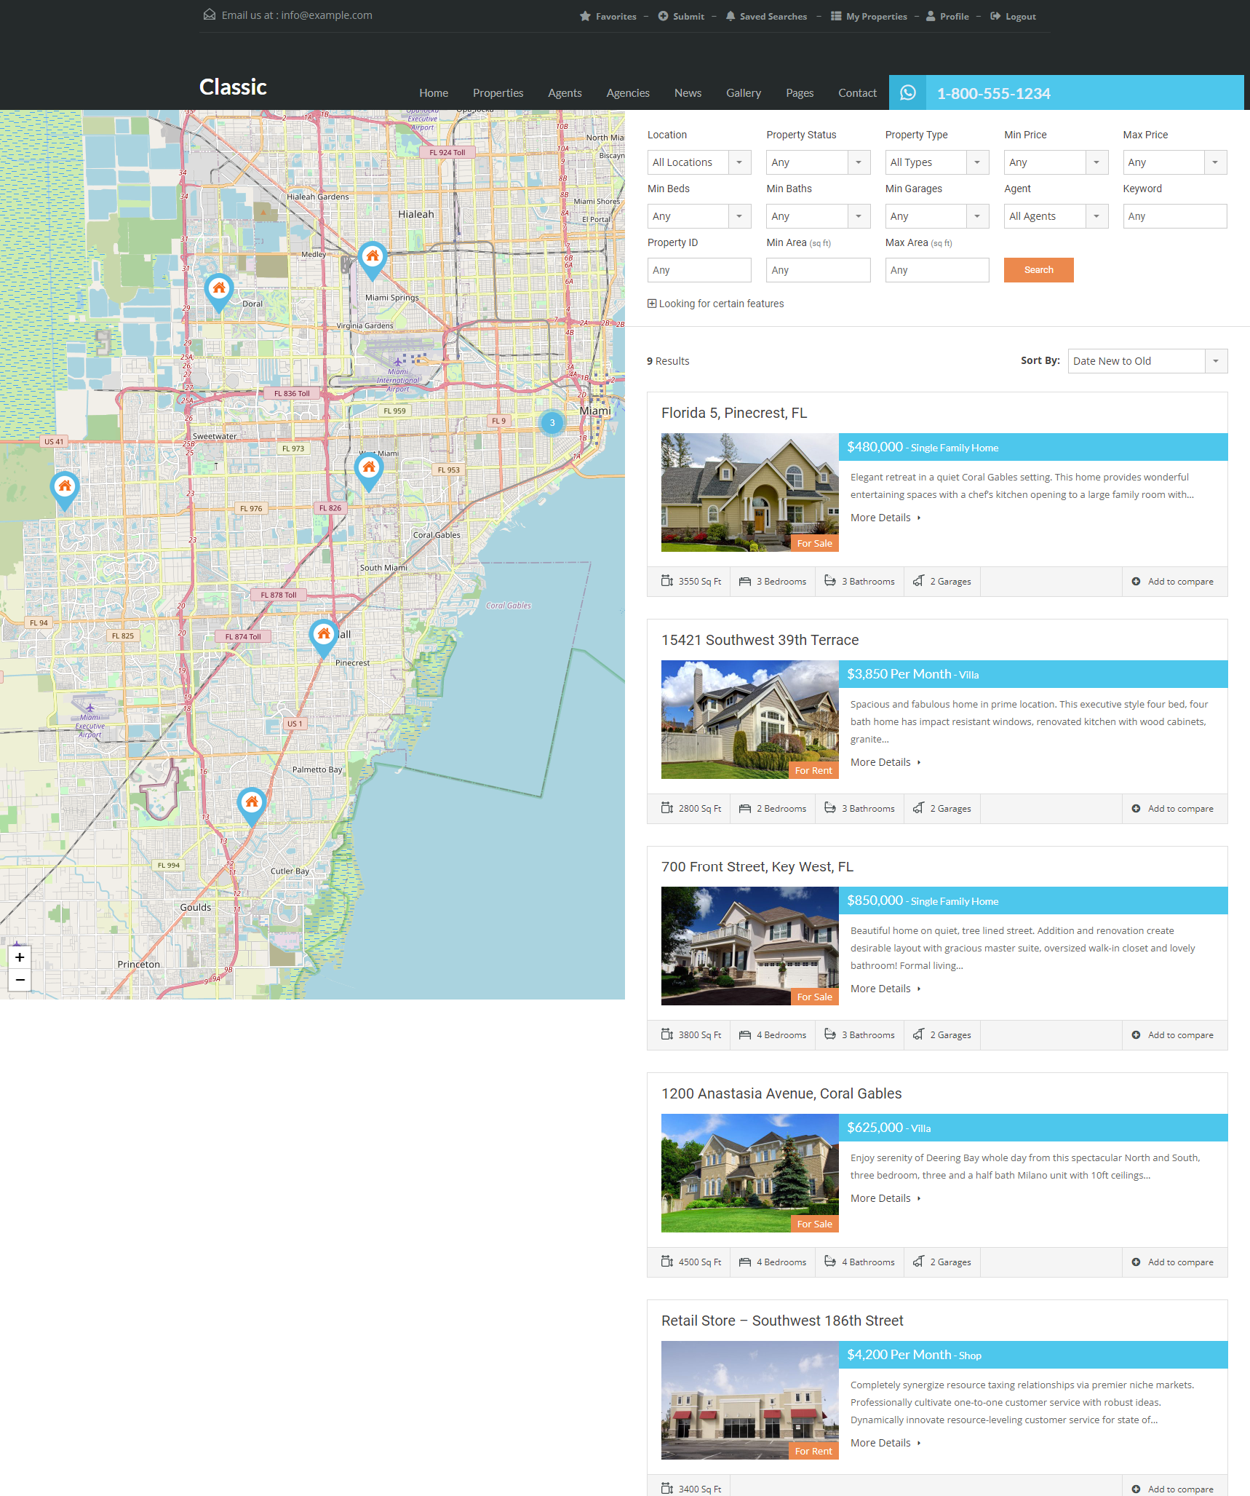The image size is (1250, 1496).
Task: Open the 700 Front Street house thumbnail
Action: tap(749, 946)
